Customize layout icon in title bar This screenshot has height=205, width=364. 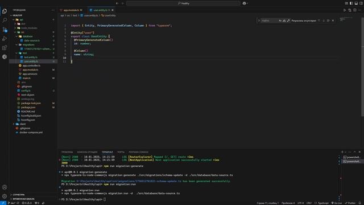(x=346, y=3)
